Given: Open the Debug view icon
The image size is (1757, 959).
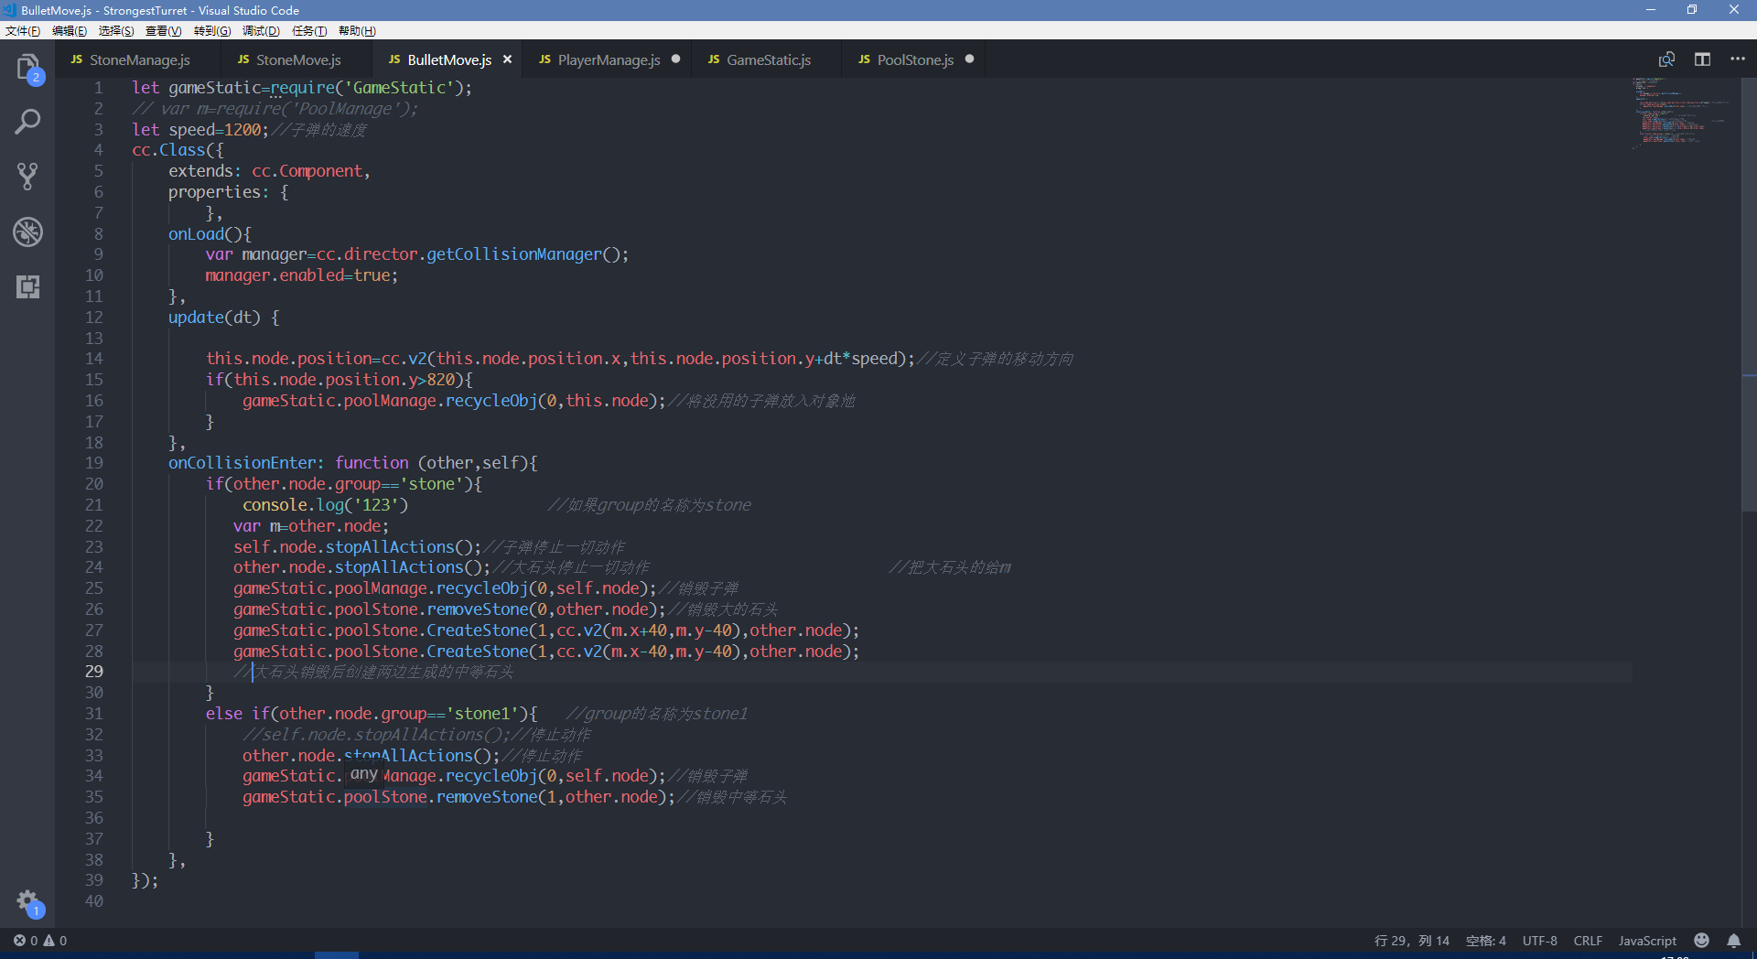Looking at the screenshot, I should coord(27,232).
